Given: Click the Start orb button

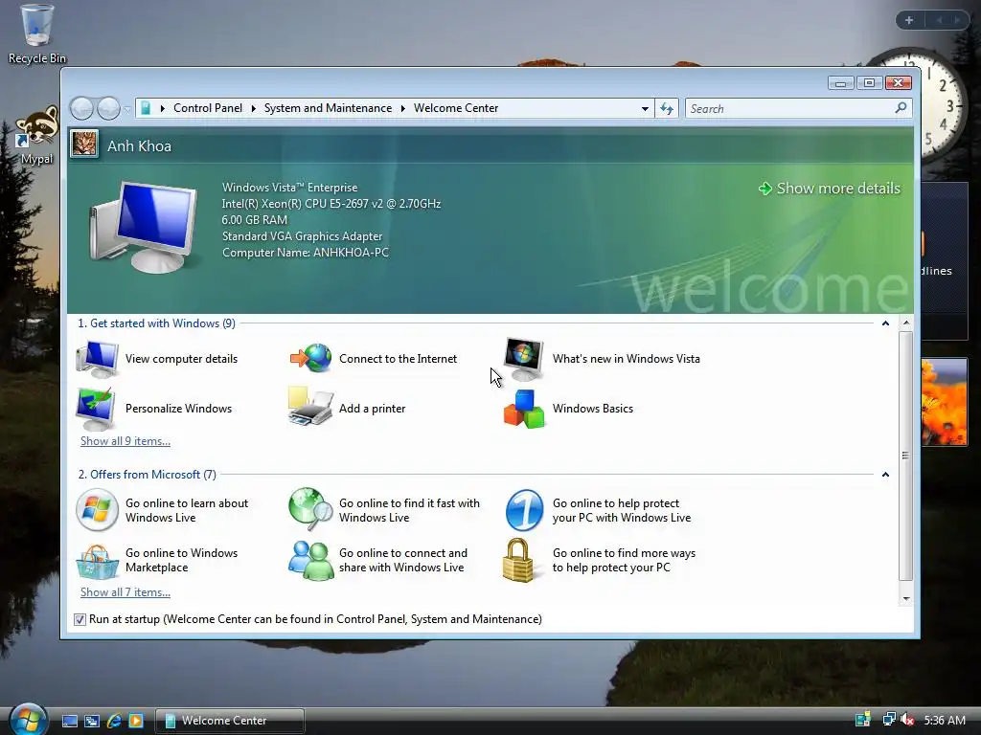Looking at the screenshot, I should (28, 719).
